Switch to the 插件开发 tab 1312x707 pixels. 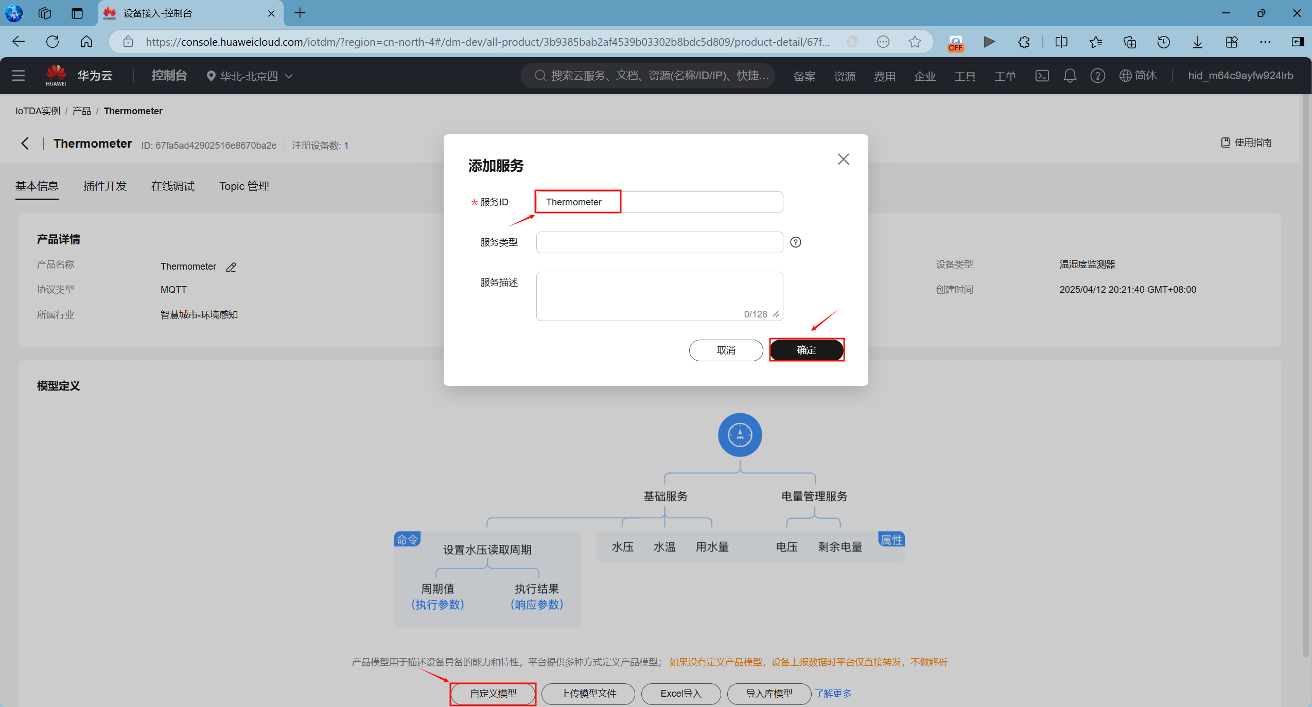point(104,186)
